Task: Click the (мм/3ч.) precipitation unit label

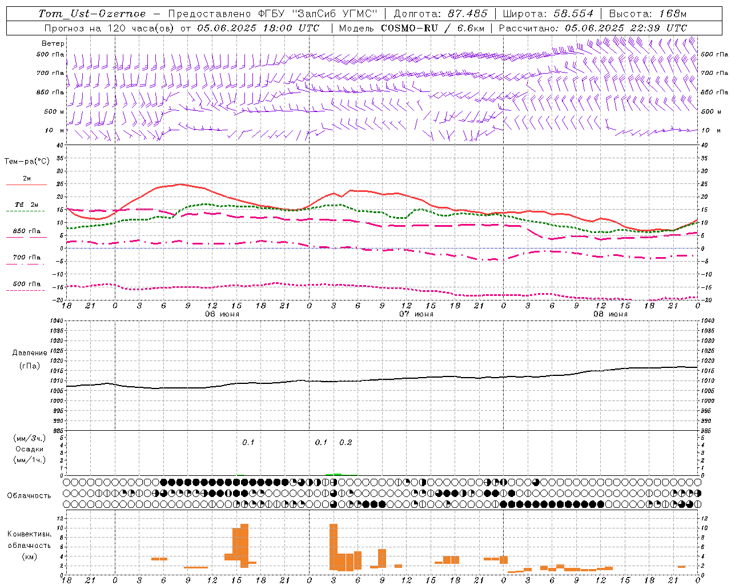Action: point(30,438)
